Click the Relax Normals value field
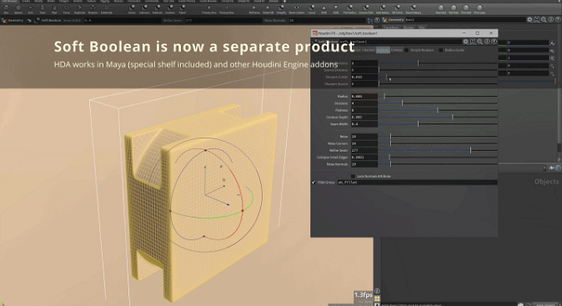Viewport: 562px width, 306px height. 364,164
